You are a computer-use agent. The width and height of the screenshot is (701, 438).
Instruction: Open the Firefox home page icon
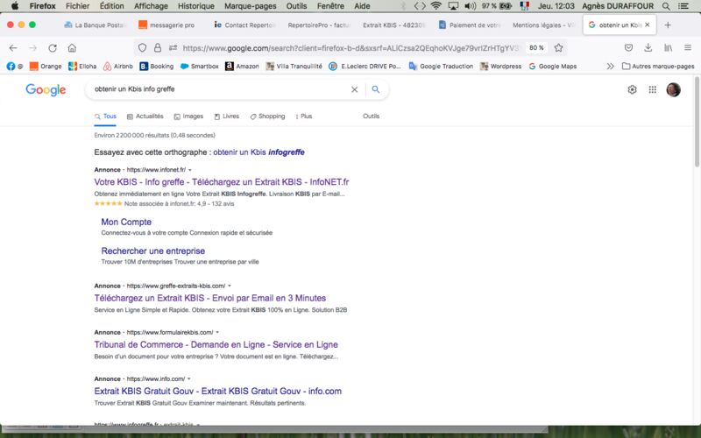pyautogui.click(x=72, y=48)
